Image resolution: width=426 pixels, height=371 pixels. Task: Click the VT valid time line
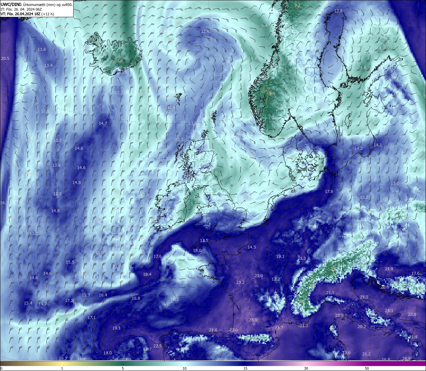click(27, 14)
